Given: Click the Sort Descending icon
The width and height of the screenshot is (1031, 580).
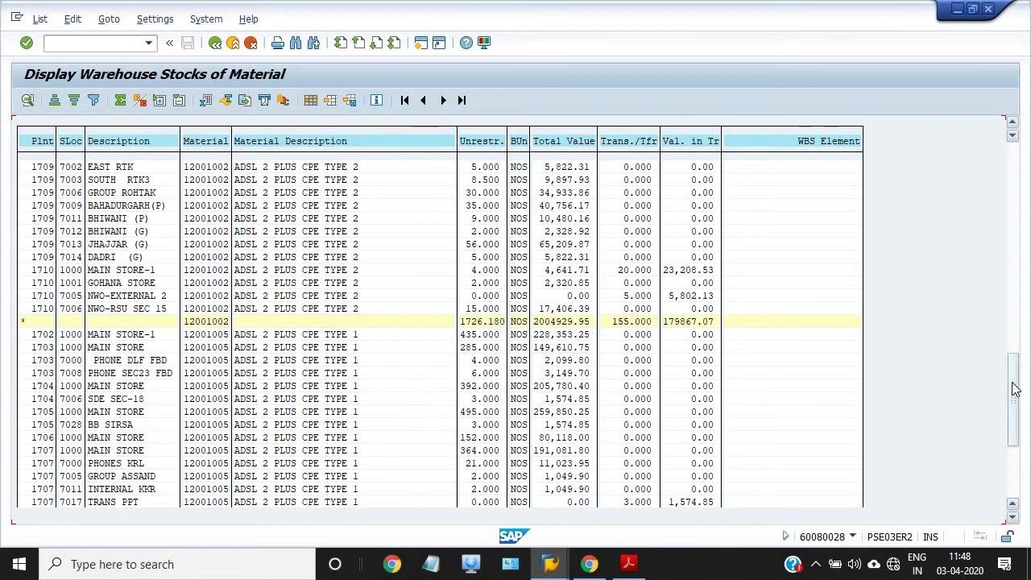Looking at the screenshot, I should point(74,100).
